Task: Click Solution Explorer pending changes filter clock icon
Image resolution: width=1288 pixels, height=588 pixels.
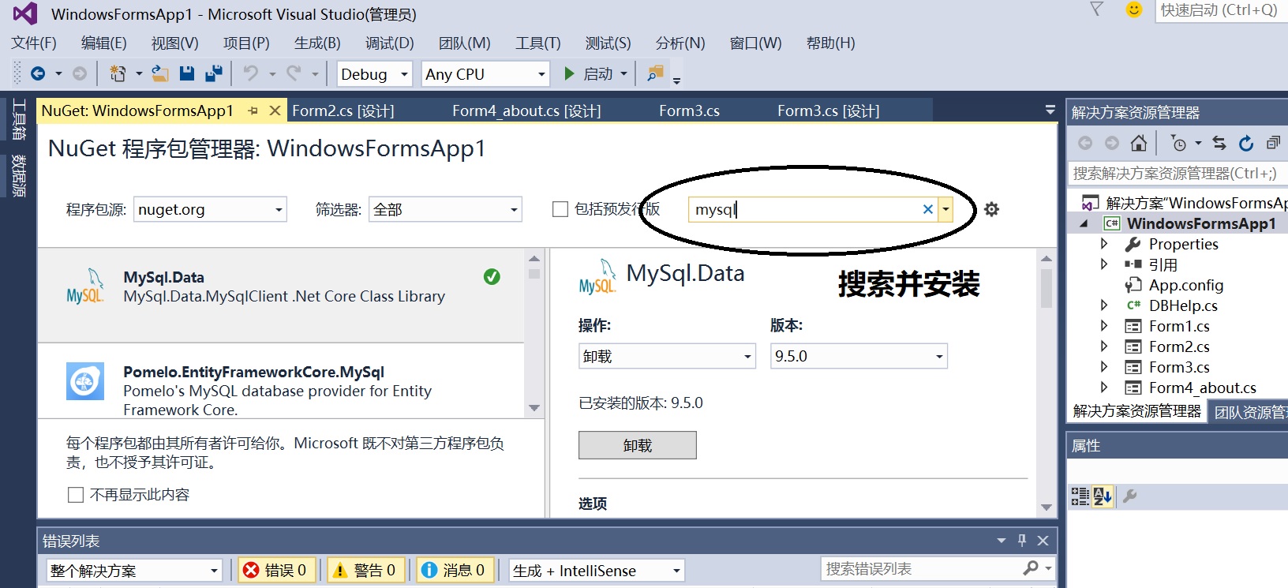Action: pyautogui.click(x=1178, y=143)
